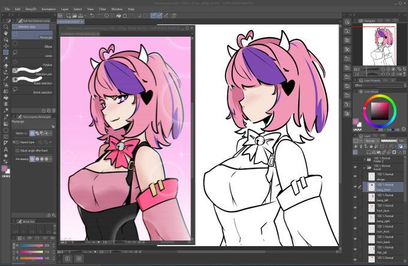
Task: Click the Open file folder icon
Action: click(x=74, y=16)
